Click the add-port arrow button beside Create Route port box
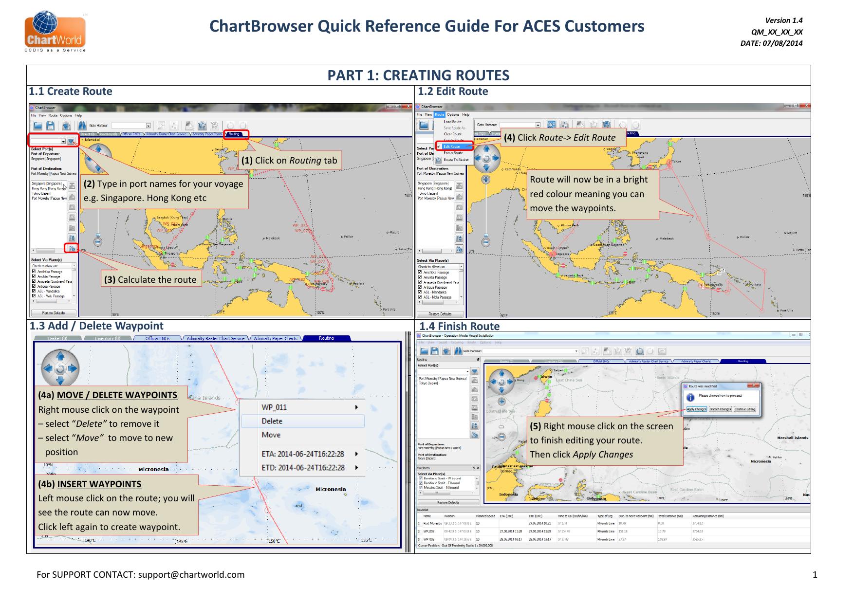Viewport: 854px width, 604px height. point(71,141)
